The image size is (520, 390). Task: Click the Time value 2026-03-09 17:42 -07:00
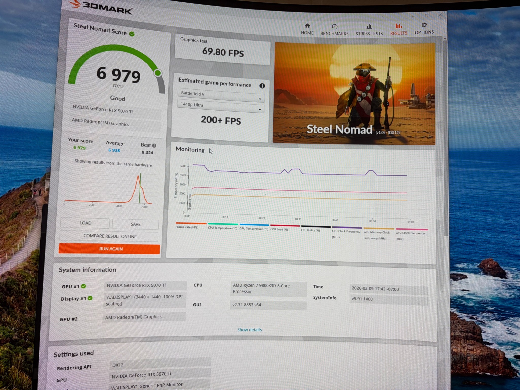click(x=388, y=289)
